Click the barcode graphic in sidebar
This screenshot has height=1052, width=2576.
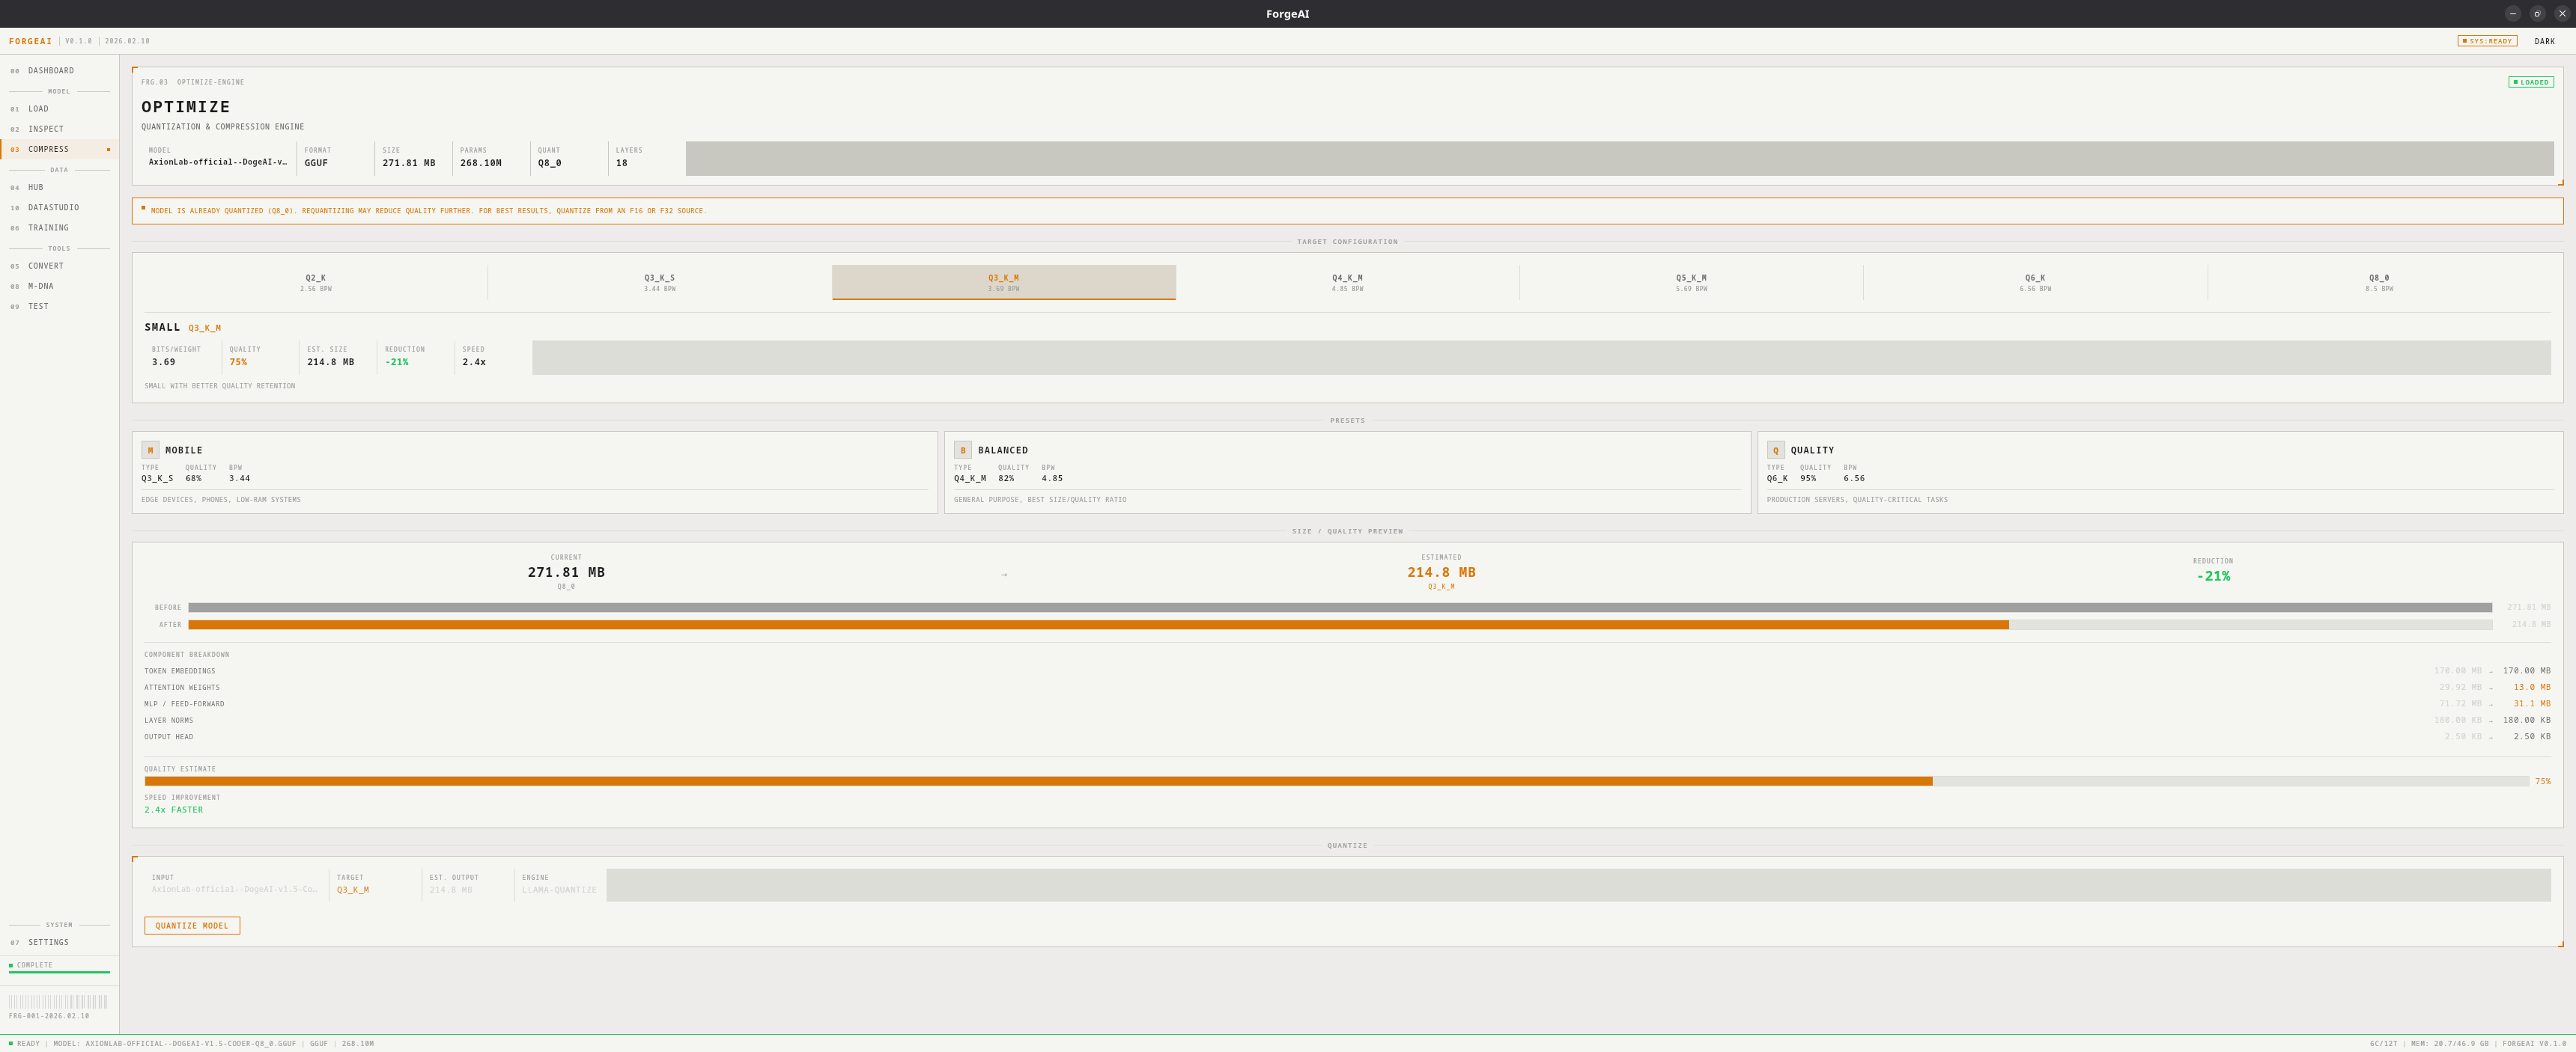[58, 1001]
